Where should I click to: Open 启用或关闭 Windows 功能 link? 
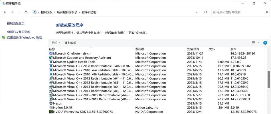[24, 38]
